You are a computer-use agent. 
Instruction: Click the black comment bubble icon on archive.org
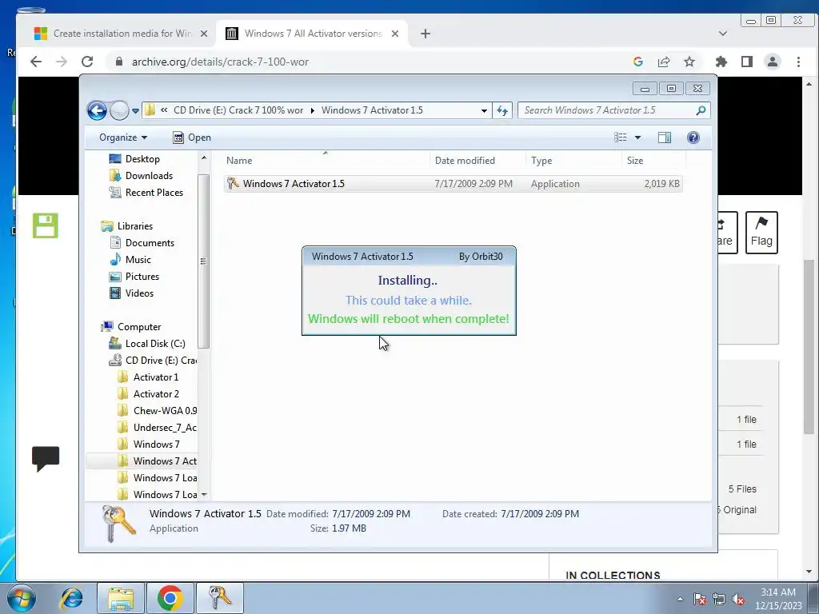(x=46, y=459)
